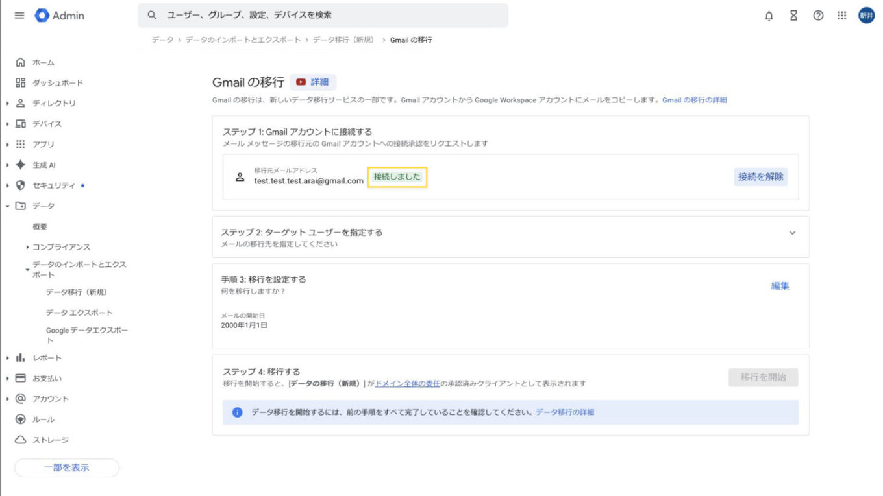Open the hamburger main menu

[x=19, y=16]
